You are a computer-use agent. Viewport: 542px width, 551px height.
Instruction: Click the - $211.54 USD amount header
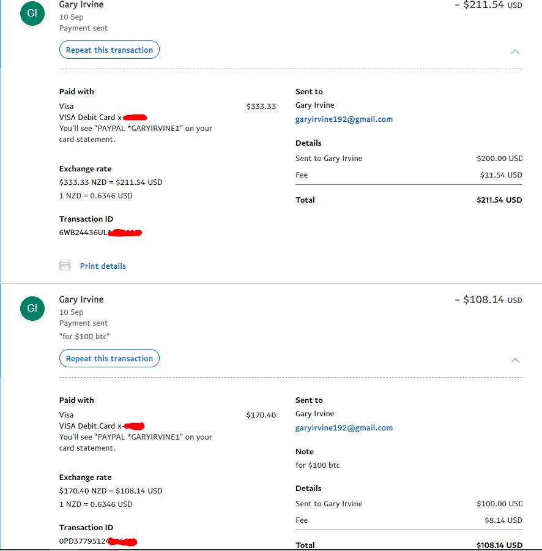click(488, 5)
